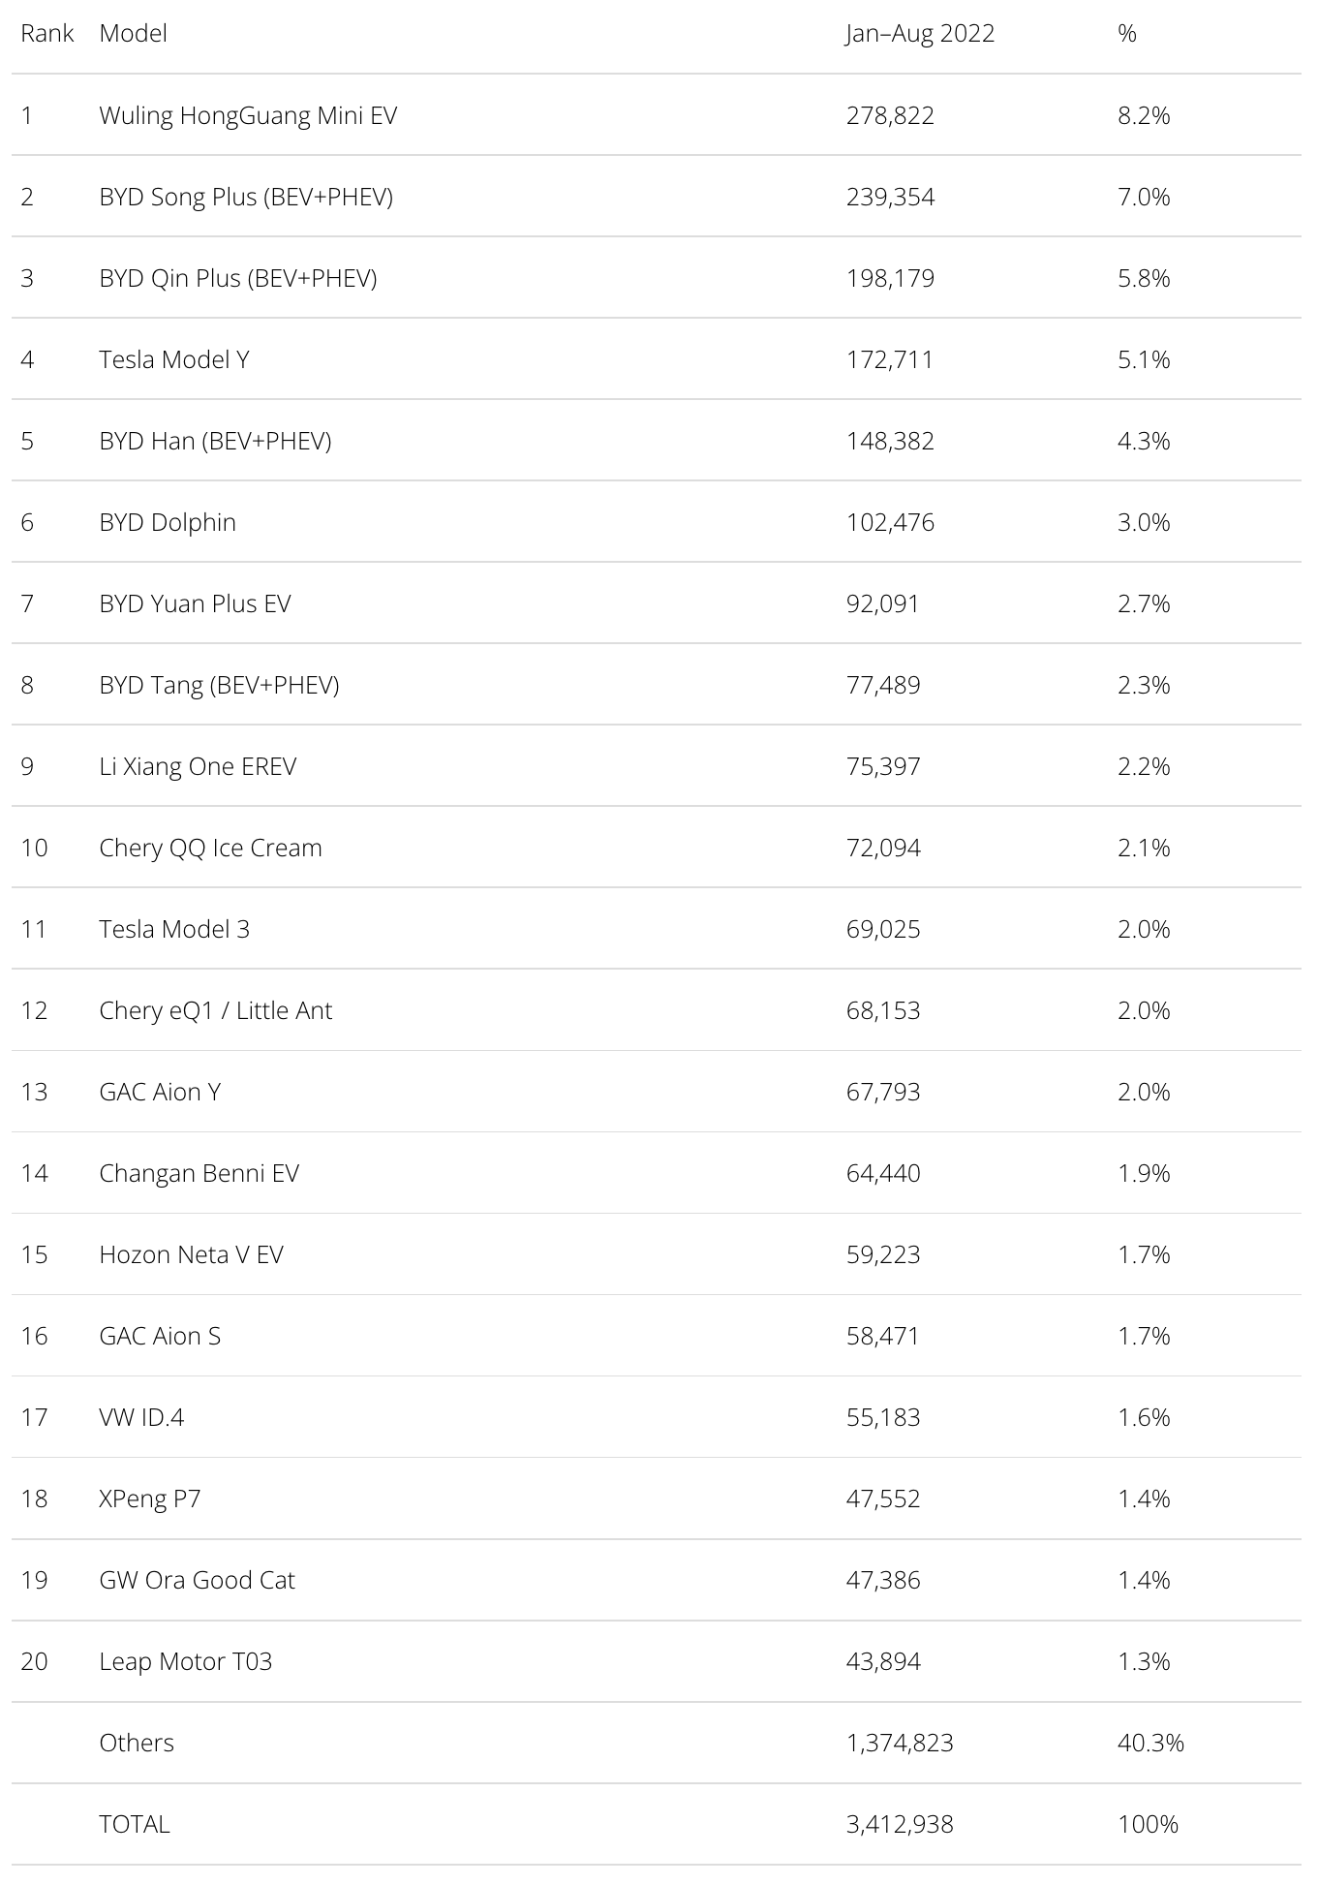Click the Tesla Model 3 model name

coord(174,929)
